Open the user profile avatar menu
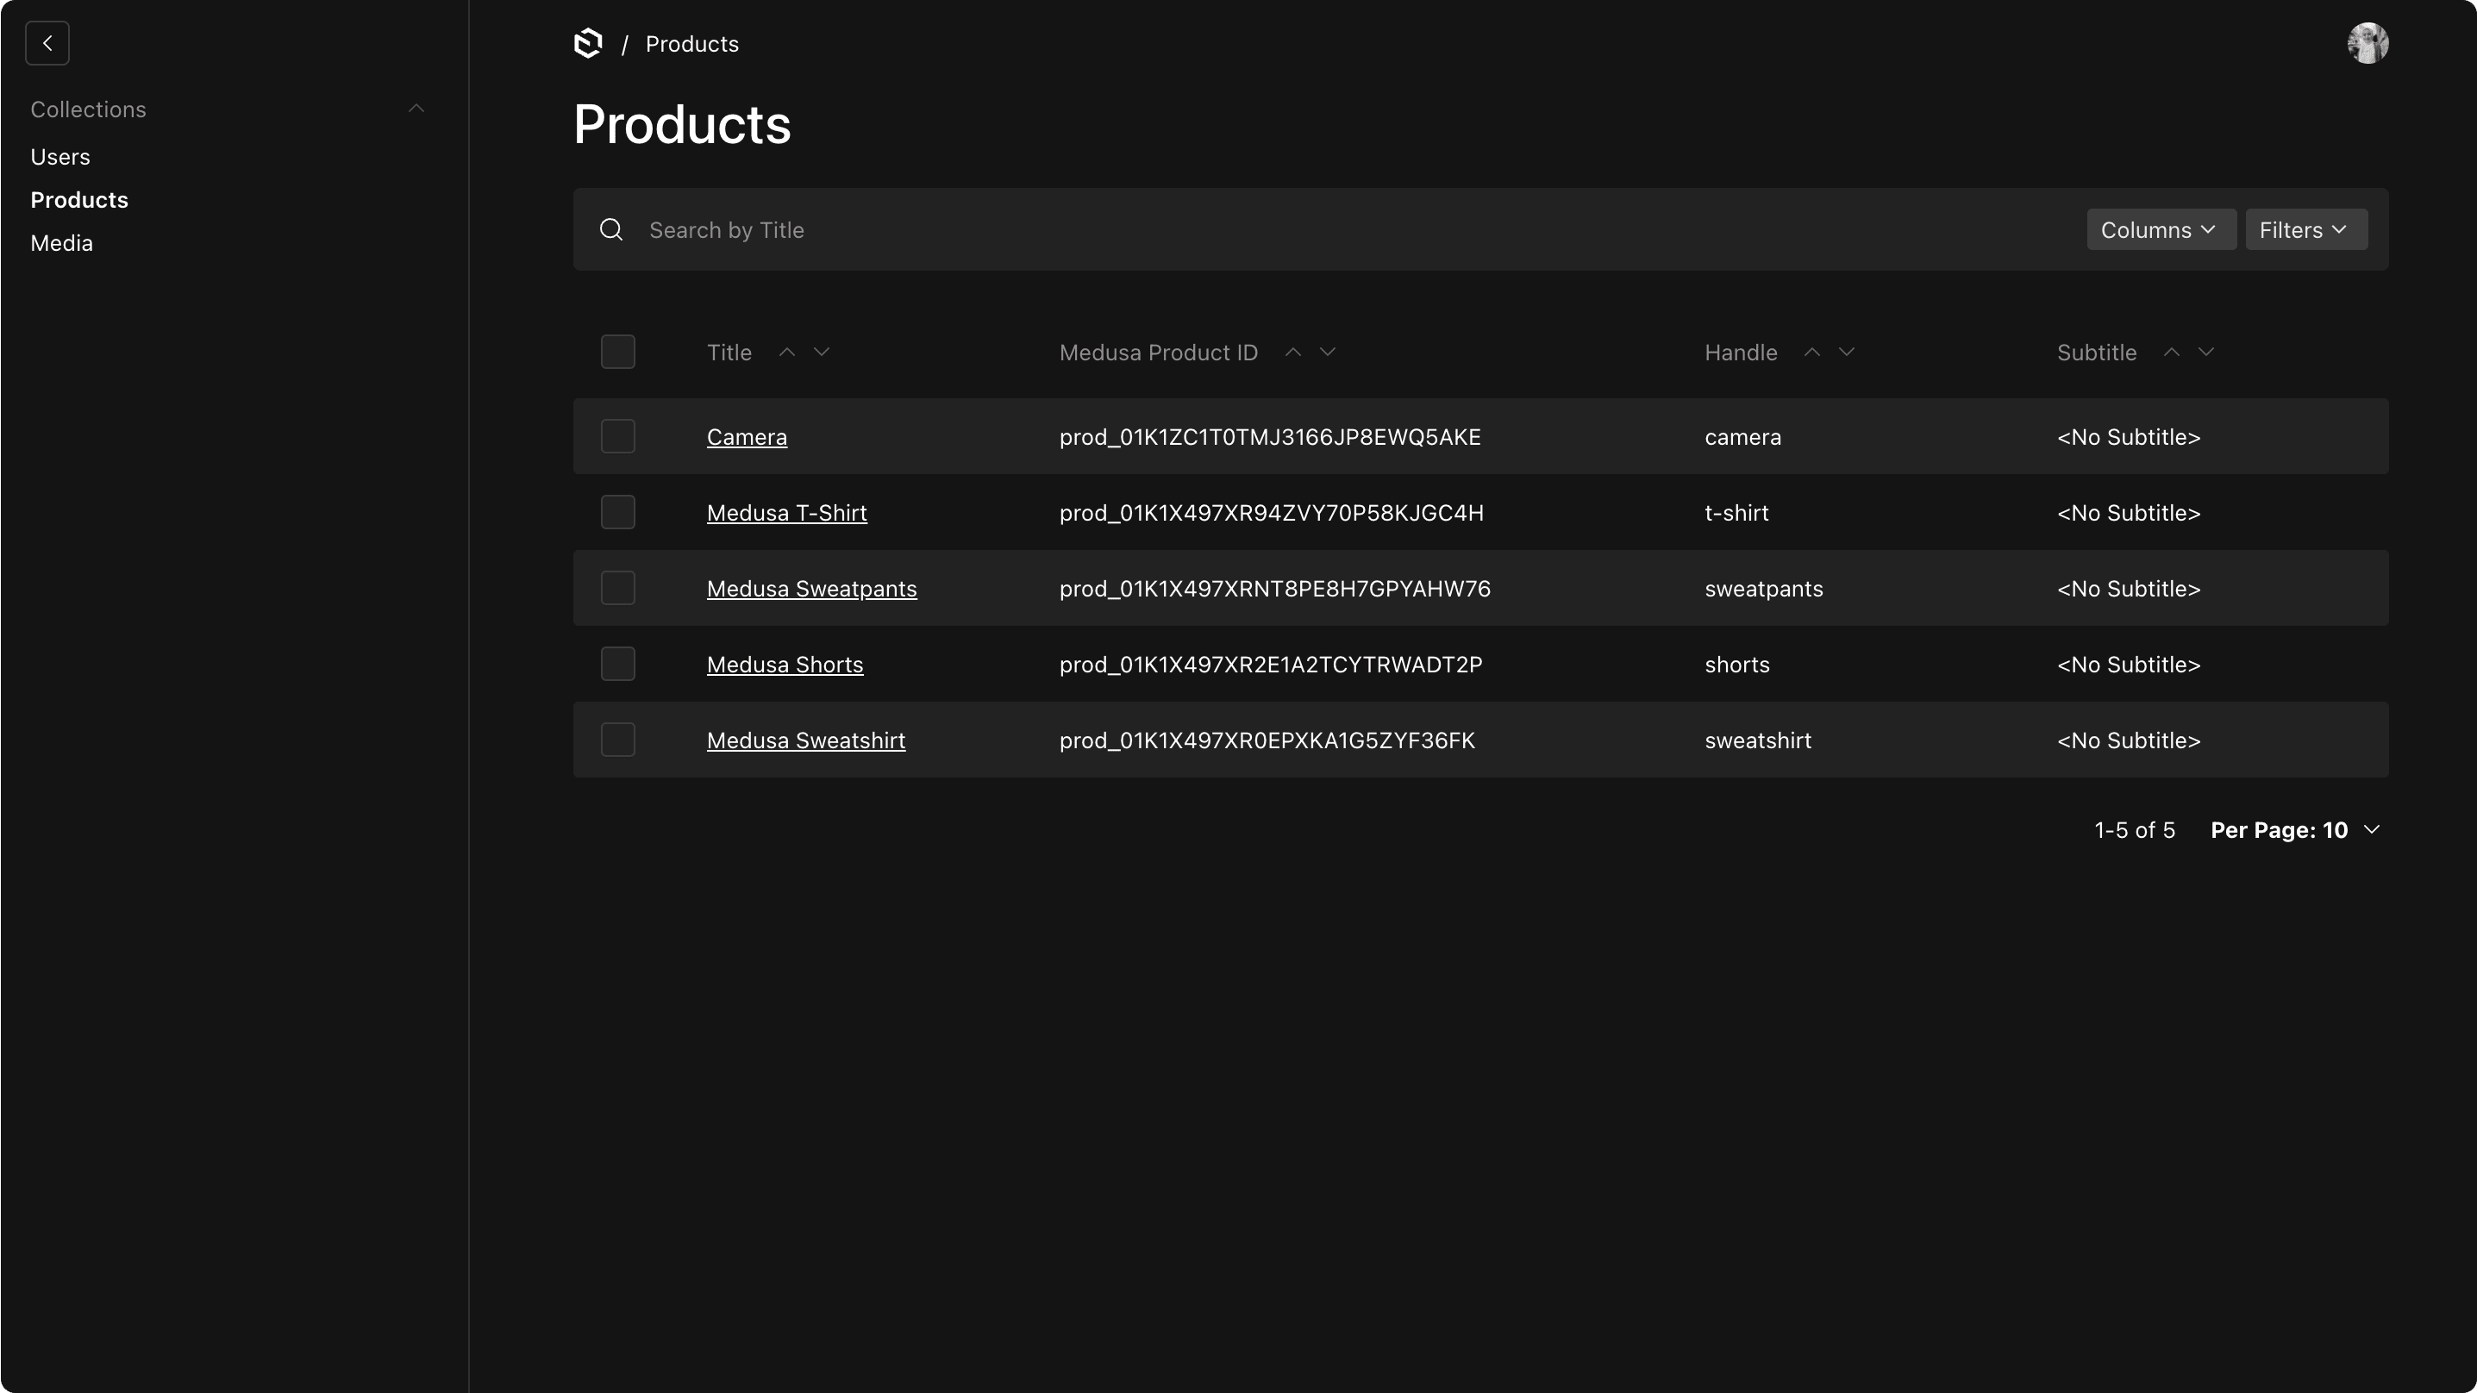This screenshot has height=1393, width=2477. coord(2368,43)
